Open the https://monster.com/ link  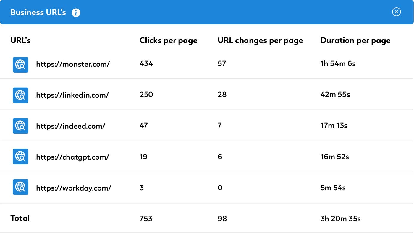[x=73, y=64]
